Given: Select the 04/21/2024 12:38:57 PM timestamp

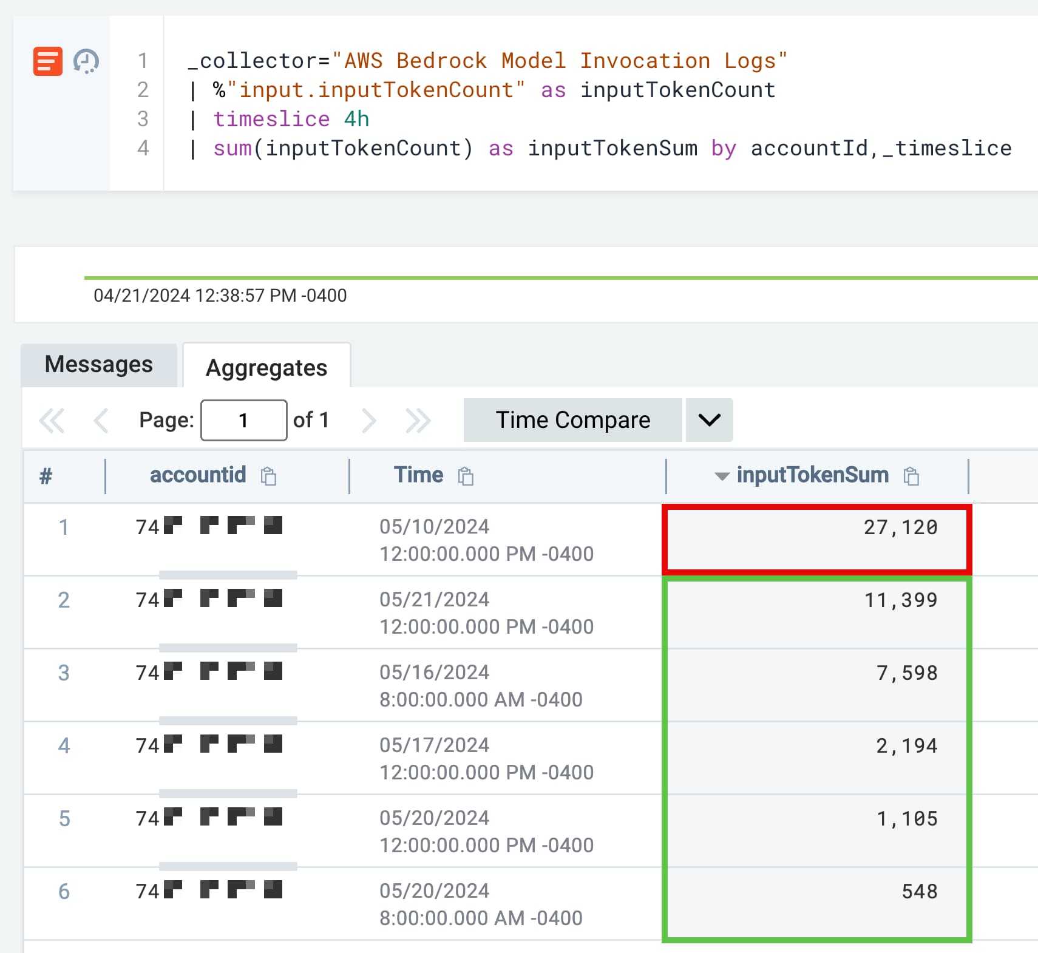Looking at the screenshot, I should click(220, 296).
